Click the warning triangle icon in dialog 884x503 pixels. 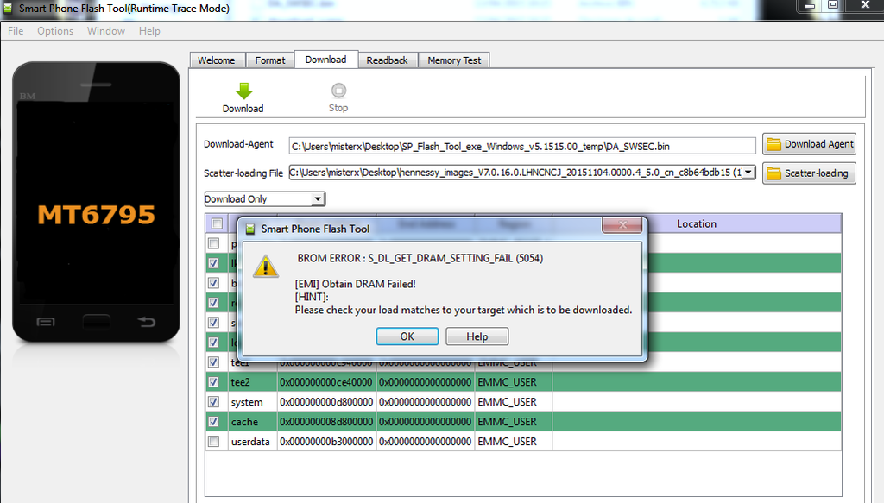[264, 266]
